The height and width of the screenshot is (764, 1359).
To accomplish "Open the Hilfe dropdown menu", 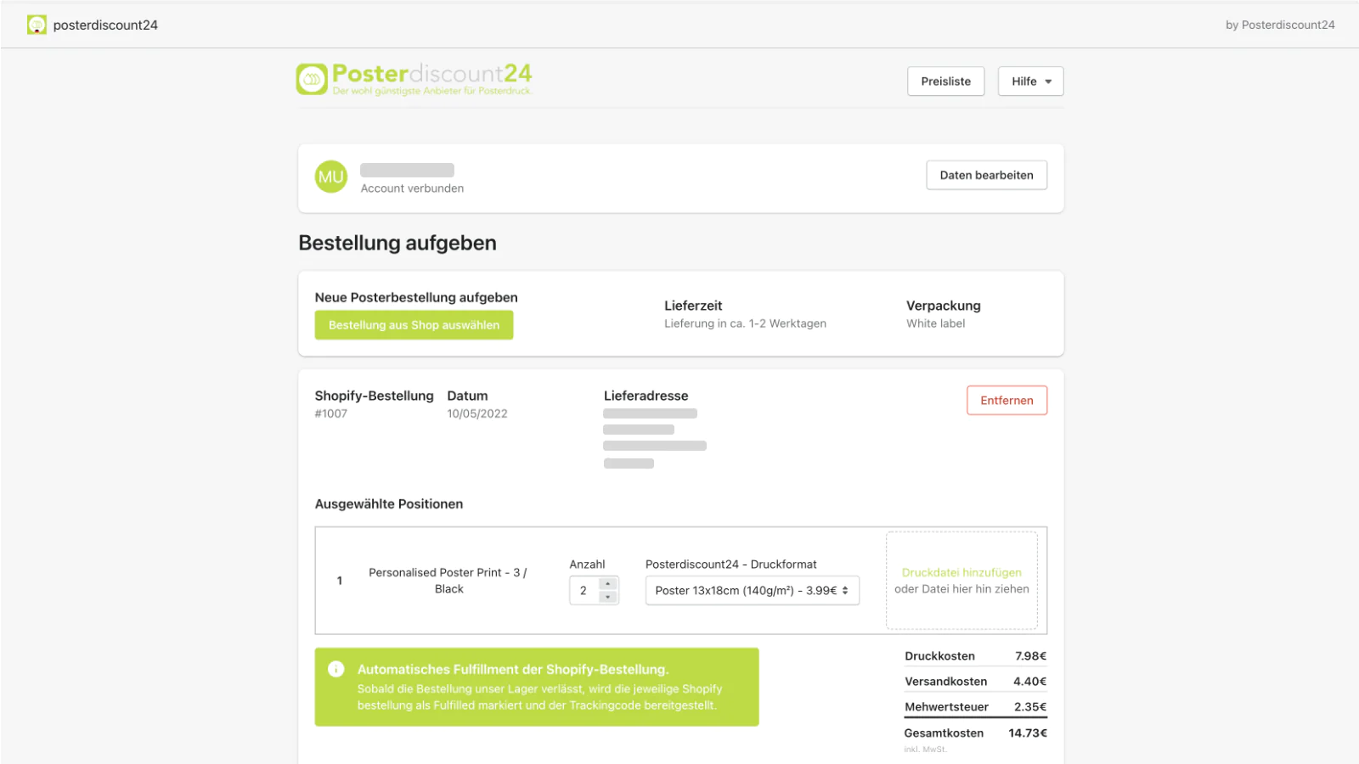I will point(1030,81).
